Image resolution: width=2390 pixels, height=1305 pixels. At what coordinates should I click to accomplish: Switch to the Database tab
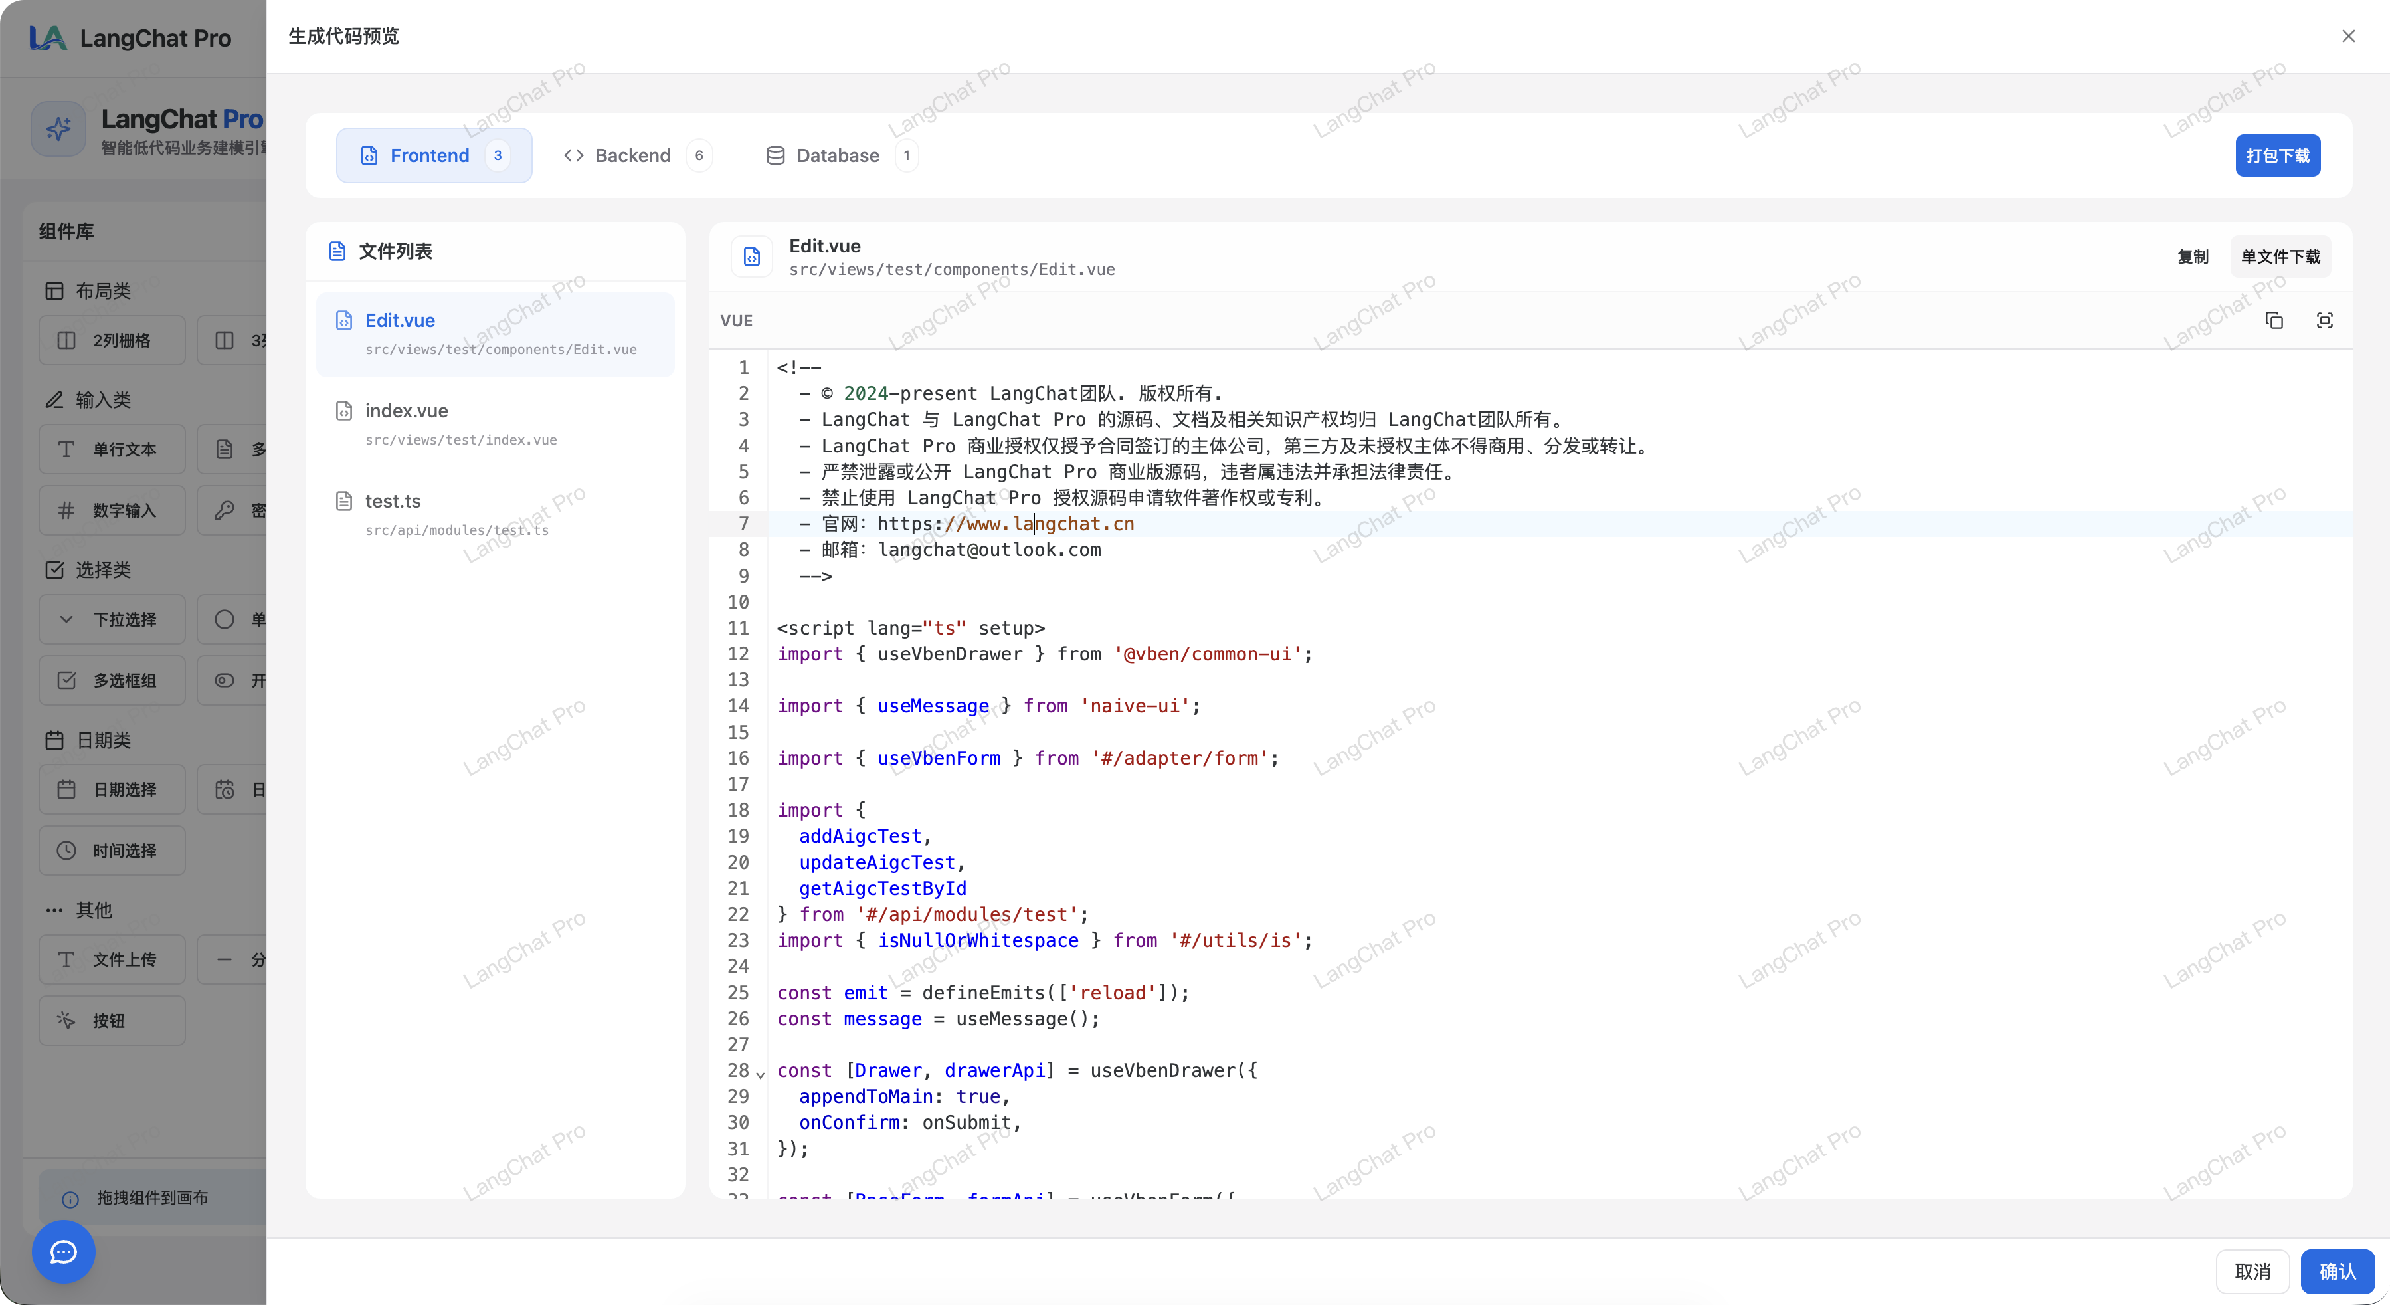click(838, 155)
